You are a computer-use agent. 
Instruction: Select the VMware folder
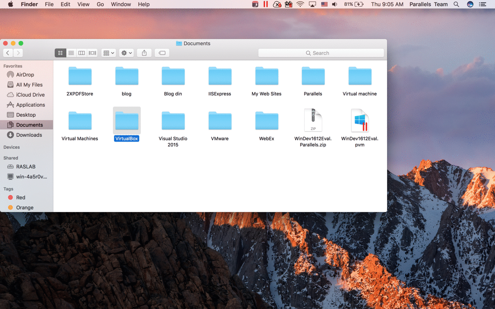tap(220, 121)
